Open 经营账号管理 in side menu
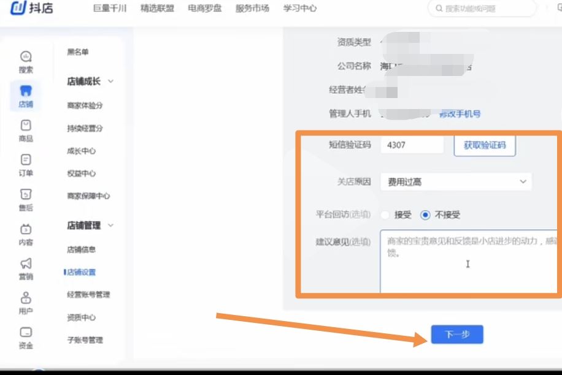 click(x=88, y=295)
